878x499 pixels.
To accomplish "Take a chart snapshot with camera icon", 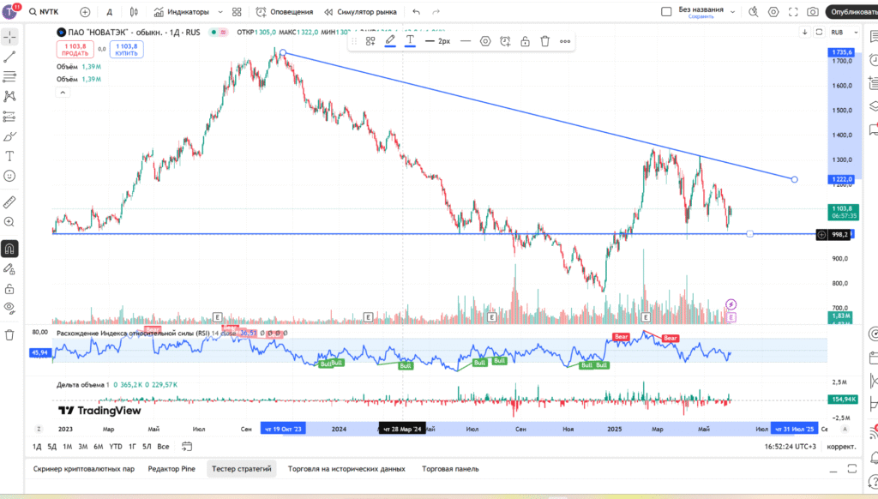I will point(813,12).
